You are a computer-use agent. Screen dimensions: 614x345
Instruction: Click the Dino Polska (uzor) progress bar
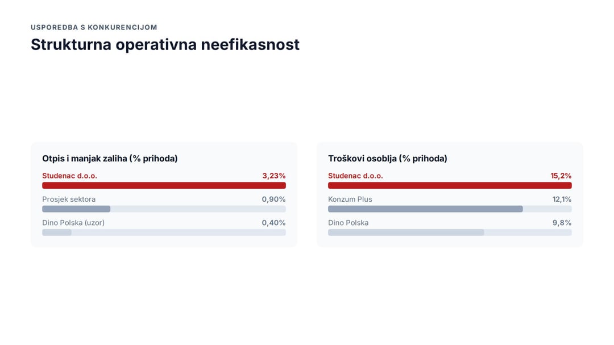pos(164,232)
